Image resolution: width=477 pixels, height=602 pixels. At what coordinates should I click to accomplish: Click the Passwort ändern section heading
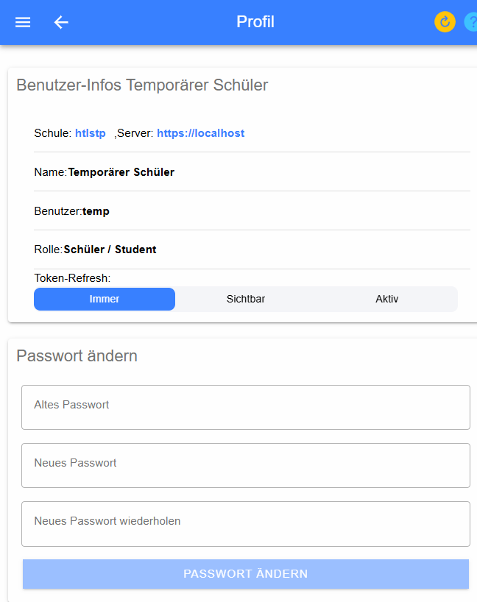tap(77, 356)
